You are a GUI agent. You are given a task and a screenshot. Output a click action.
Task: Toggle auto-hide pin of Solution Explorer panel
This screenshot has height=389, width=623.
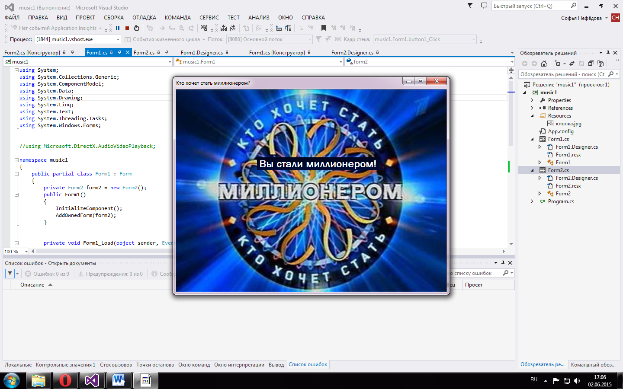[x=608, y=53]
